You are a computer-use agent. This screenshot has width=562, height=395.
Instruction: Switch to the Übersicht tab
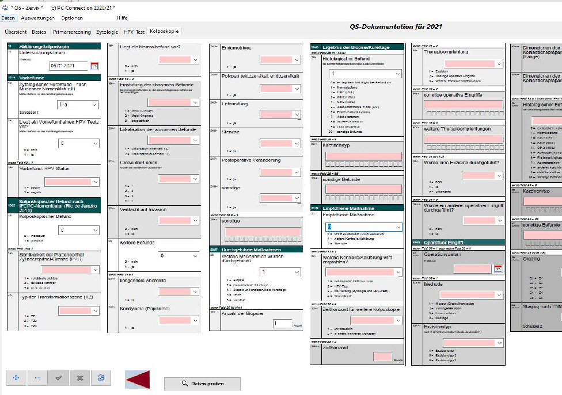pyautogui.click(x=16, y=32)
